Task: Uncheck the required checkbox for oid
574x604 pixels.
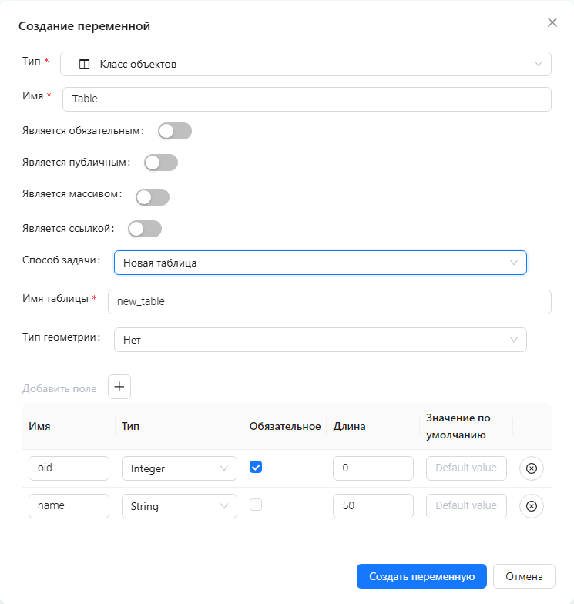Action: coord(257,468)
